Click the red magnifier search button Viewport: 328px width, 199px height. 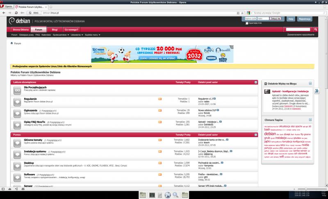click(316, 29)
